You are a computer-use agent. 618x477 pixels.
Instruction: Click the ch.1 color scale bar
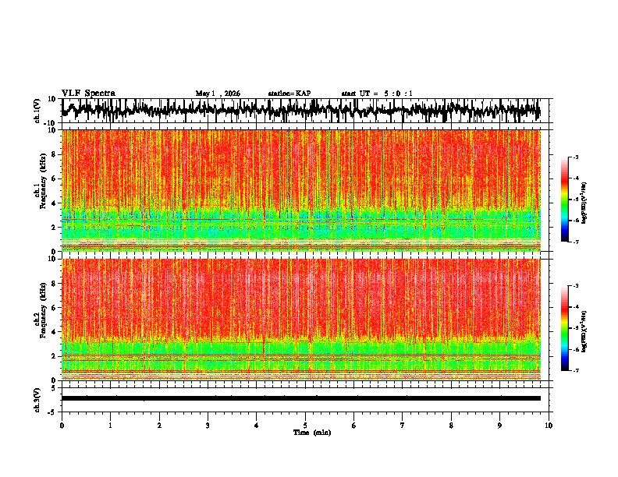point(565,200)
